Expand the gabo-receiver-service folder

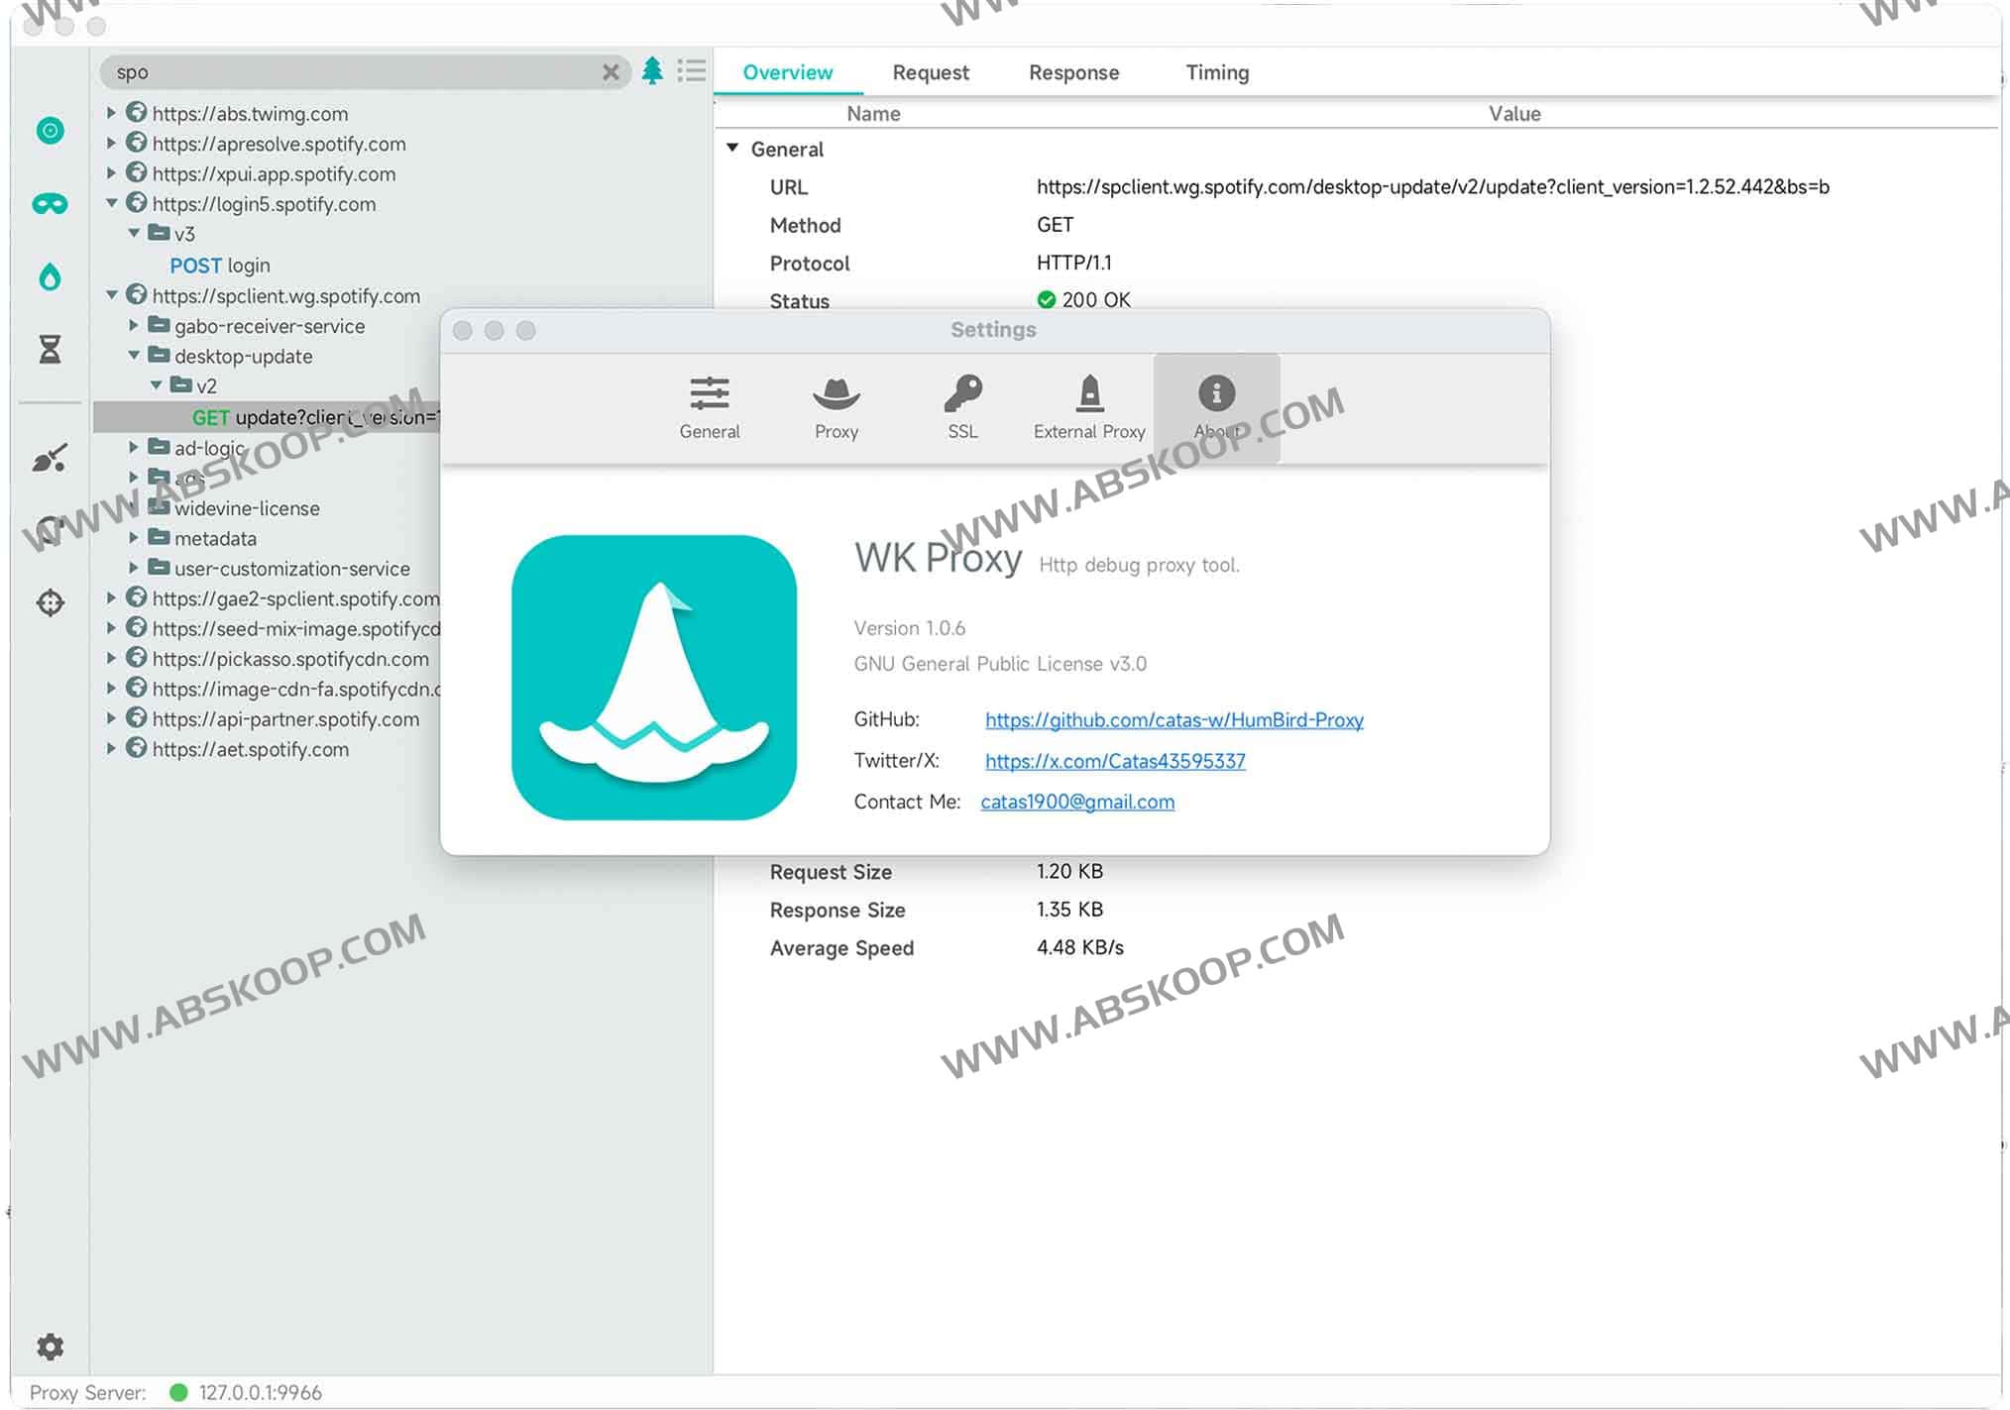(134, 325)
